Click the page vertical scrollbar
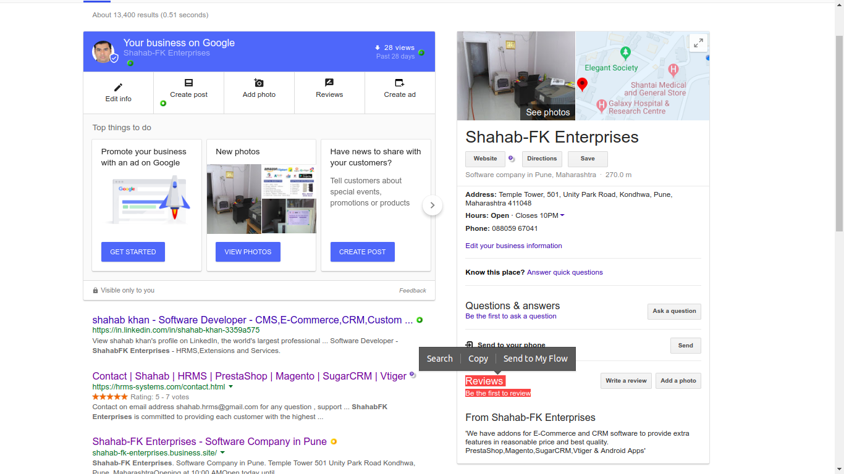 click(839, 133)
